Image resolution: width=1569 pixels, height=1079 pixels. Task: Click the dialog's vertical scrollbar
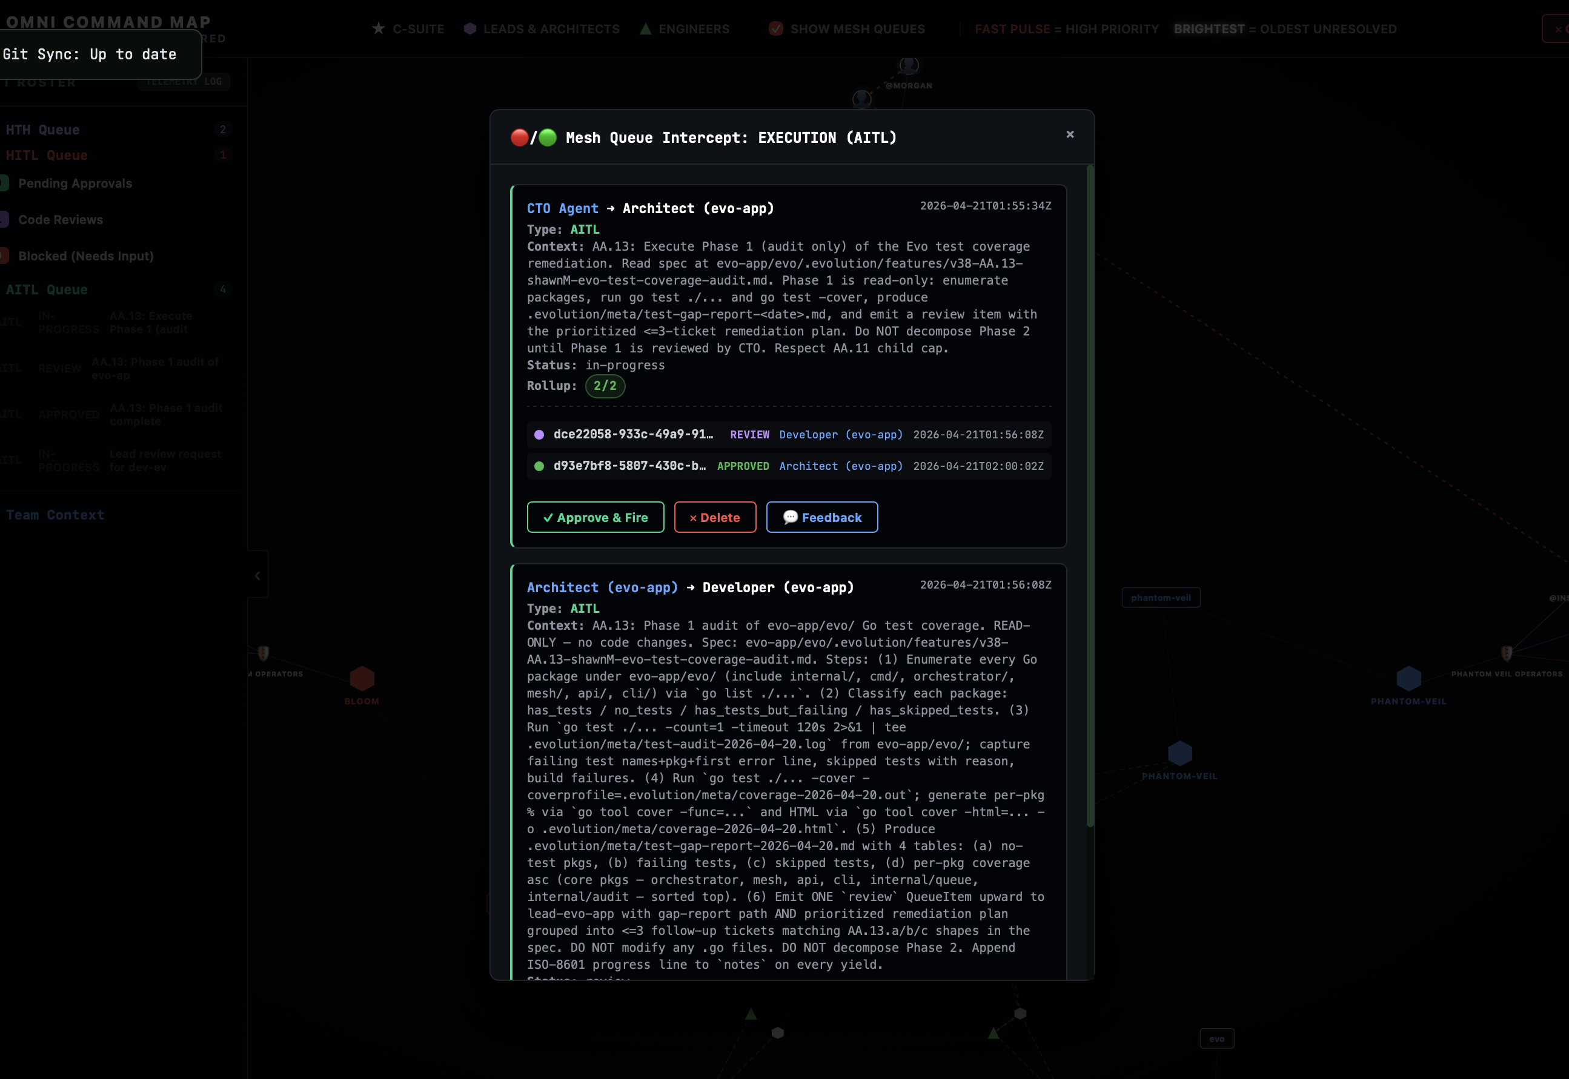[x=1089, y=495]
